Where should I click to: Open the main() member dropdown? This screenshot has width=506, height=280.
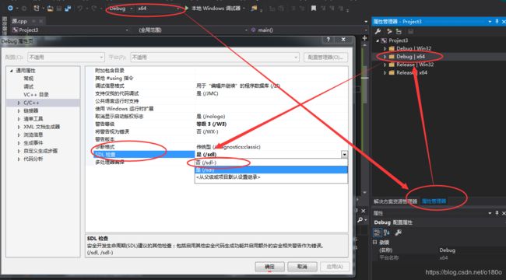point(365,30)
